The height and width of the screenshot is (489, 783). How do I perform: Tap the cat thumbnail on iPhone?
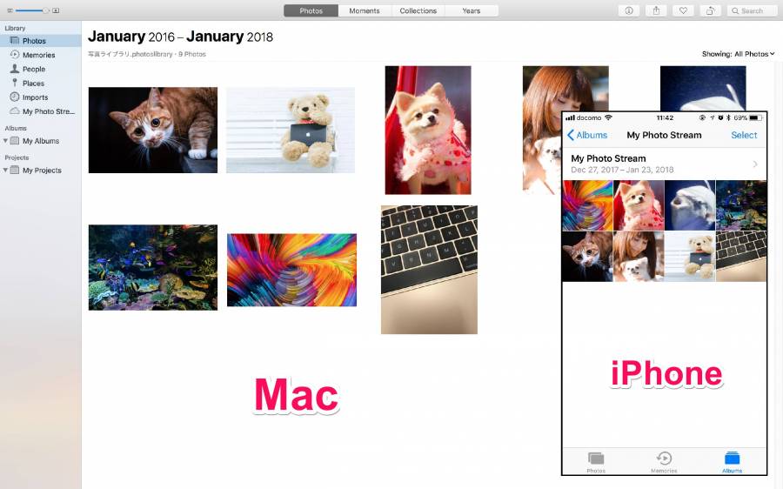point(587,256)
